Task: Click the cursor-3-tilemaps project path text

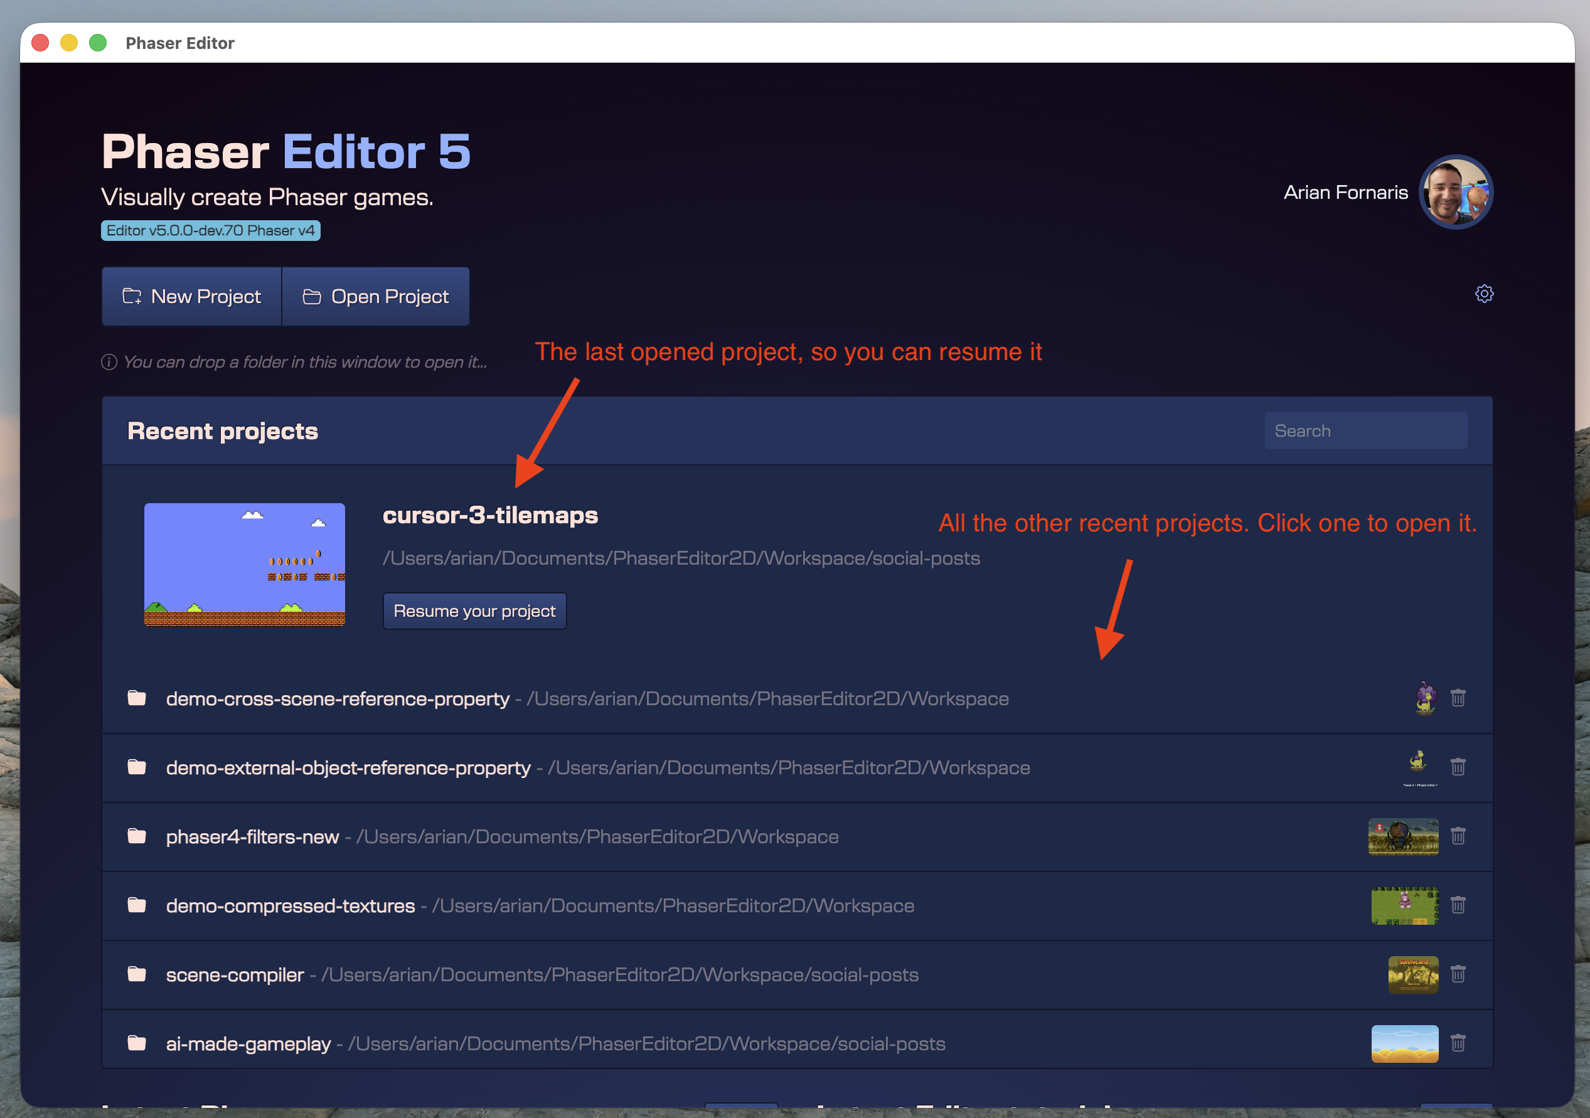Action: (x=681, y=558)
